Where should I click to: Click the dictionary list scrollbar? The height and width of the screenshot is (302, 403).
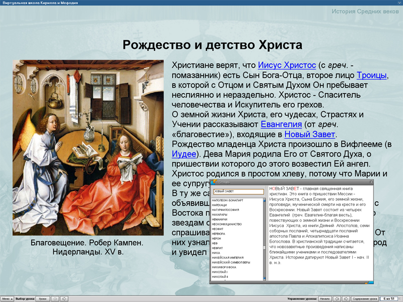pyautogui.click(x=265, y=239)
